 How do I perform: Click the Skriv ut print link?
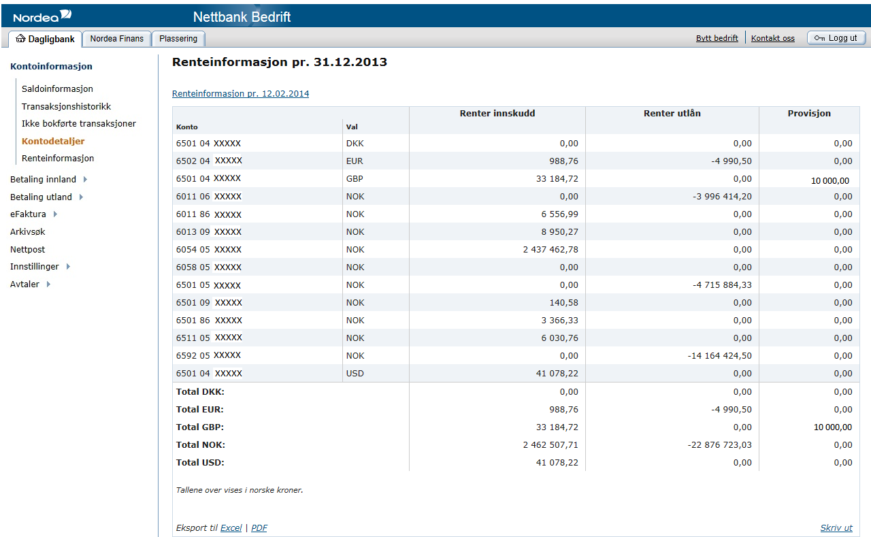[836, 528]
